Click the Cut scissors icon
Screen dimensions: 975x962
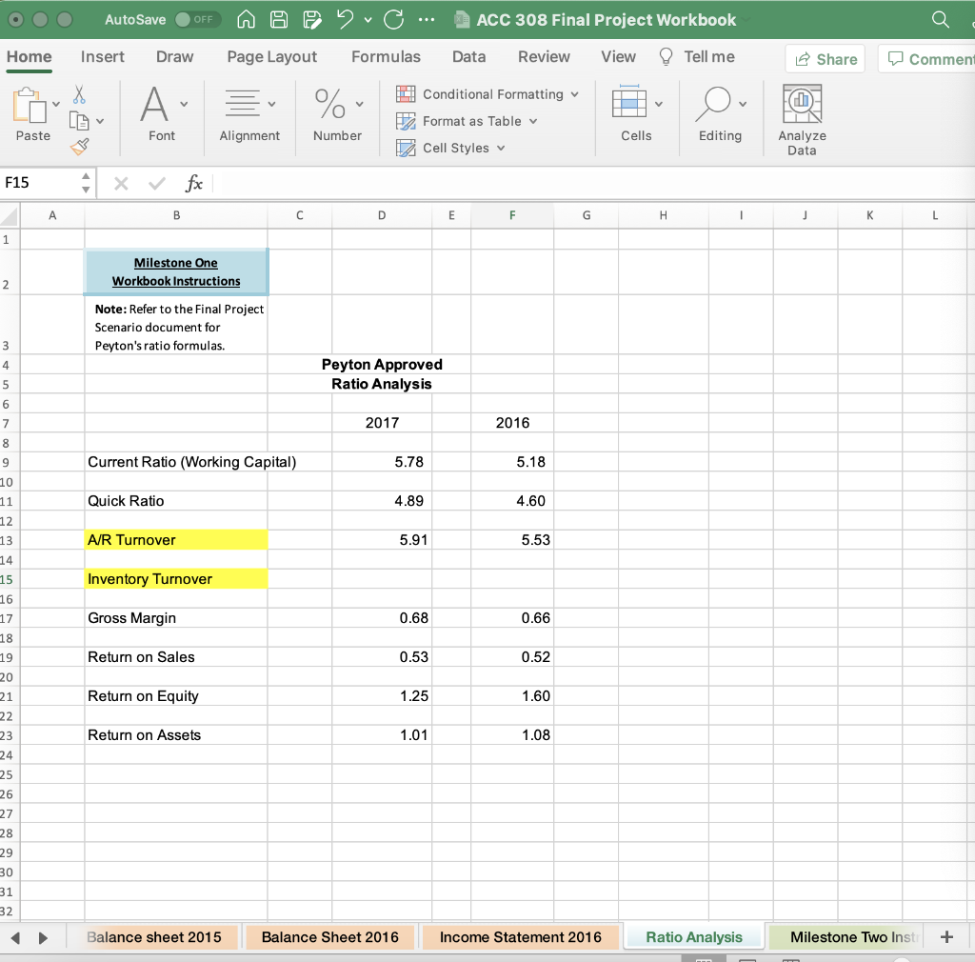coord(79,94)
